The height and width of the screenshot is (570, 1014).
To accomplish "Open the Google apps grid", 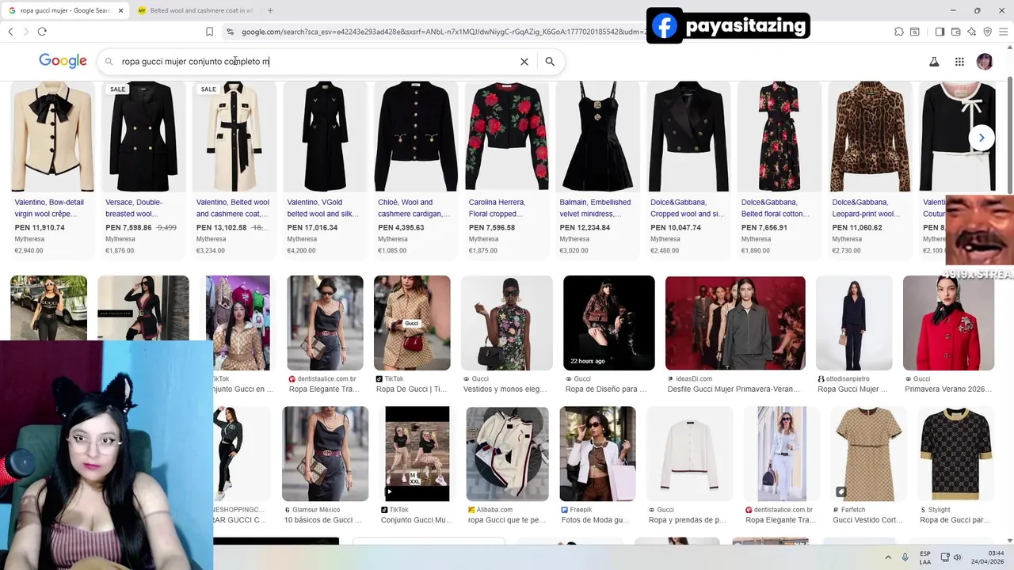I will tap(959, 62).
